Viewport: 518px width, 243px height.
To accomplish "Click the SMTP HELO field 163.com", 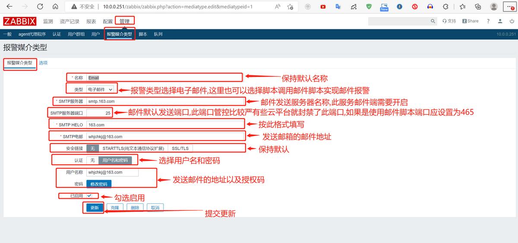I will 165,125.
